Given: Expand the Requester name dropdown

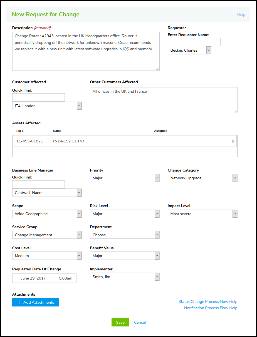Looking at the screenshot, I should [x=189, y=50].
